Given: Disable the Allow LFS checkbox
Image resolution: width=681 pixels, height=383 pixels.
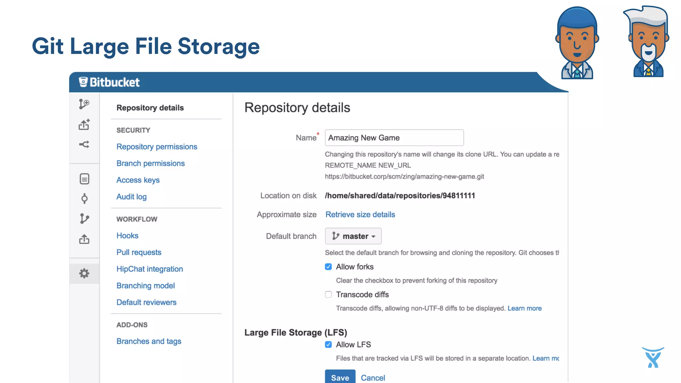Looking at the screenshot, I should [328, 344].
